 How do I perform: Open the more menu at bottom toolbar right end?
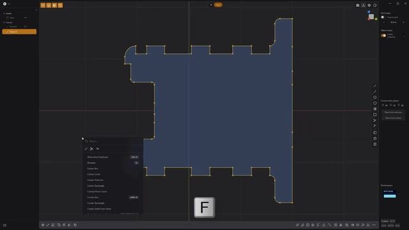[374, 225]
